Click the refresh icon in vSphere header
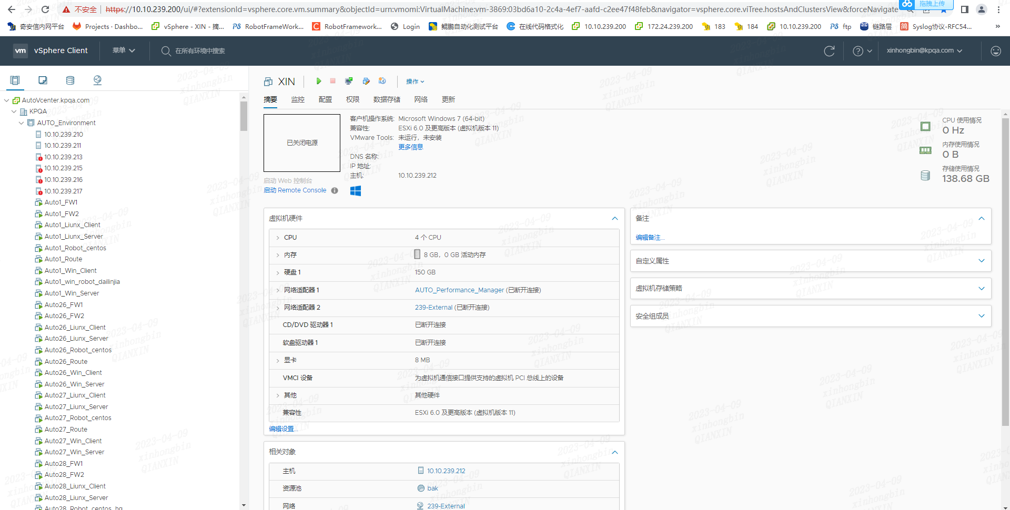 pos(830,51)
